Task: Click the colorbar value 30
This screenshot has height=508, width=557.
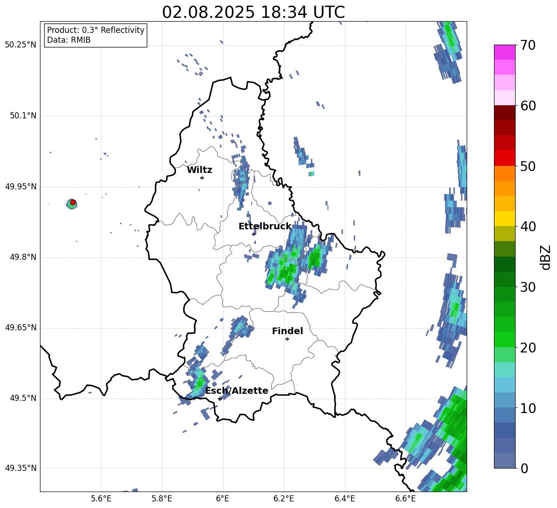Action: (x=528, y=287)
